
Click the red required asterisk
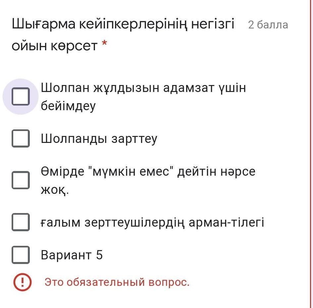tap(104, 43)
